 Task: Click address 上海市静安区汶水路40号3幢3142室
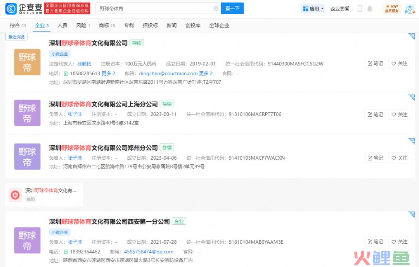(101, 123)
